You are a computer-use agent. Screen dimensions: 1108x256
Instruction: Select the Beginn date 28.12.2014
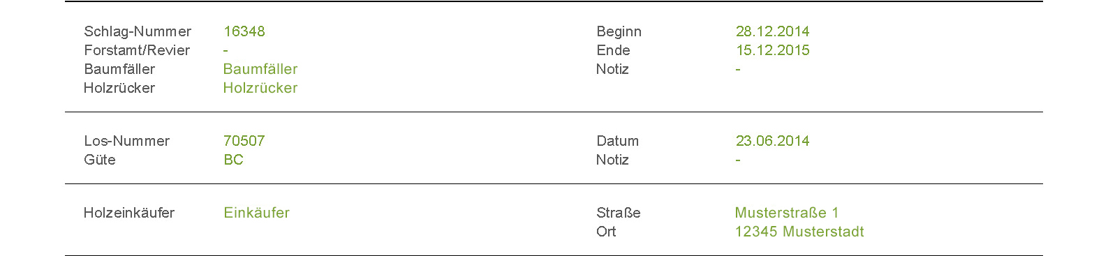pyautogui.click(x=773, y=31)
